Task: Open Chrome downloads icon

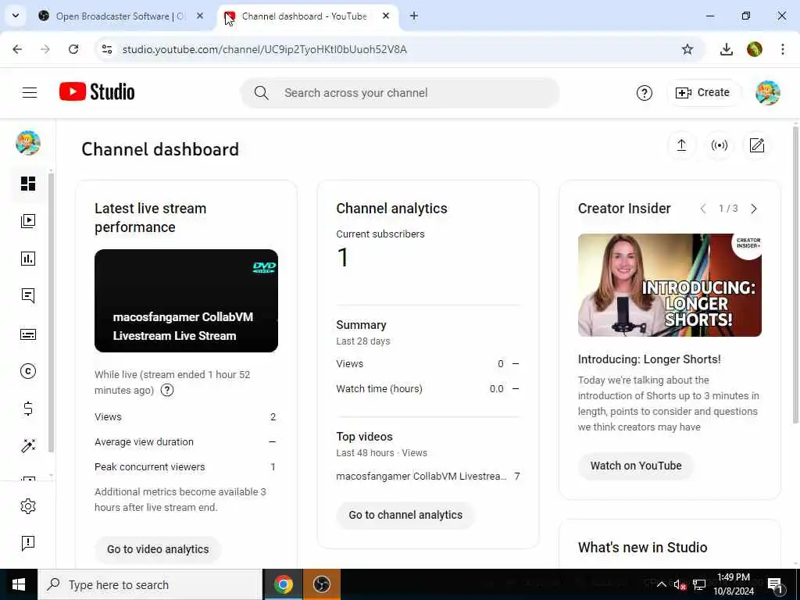Action: pyautogui.click(x=726, y=49)
